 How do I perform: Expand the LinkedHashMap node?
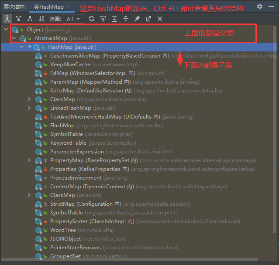click(29, 108)
